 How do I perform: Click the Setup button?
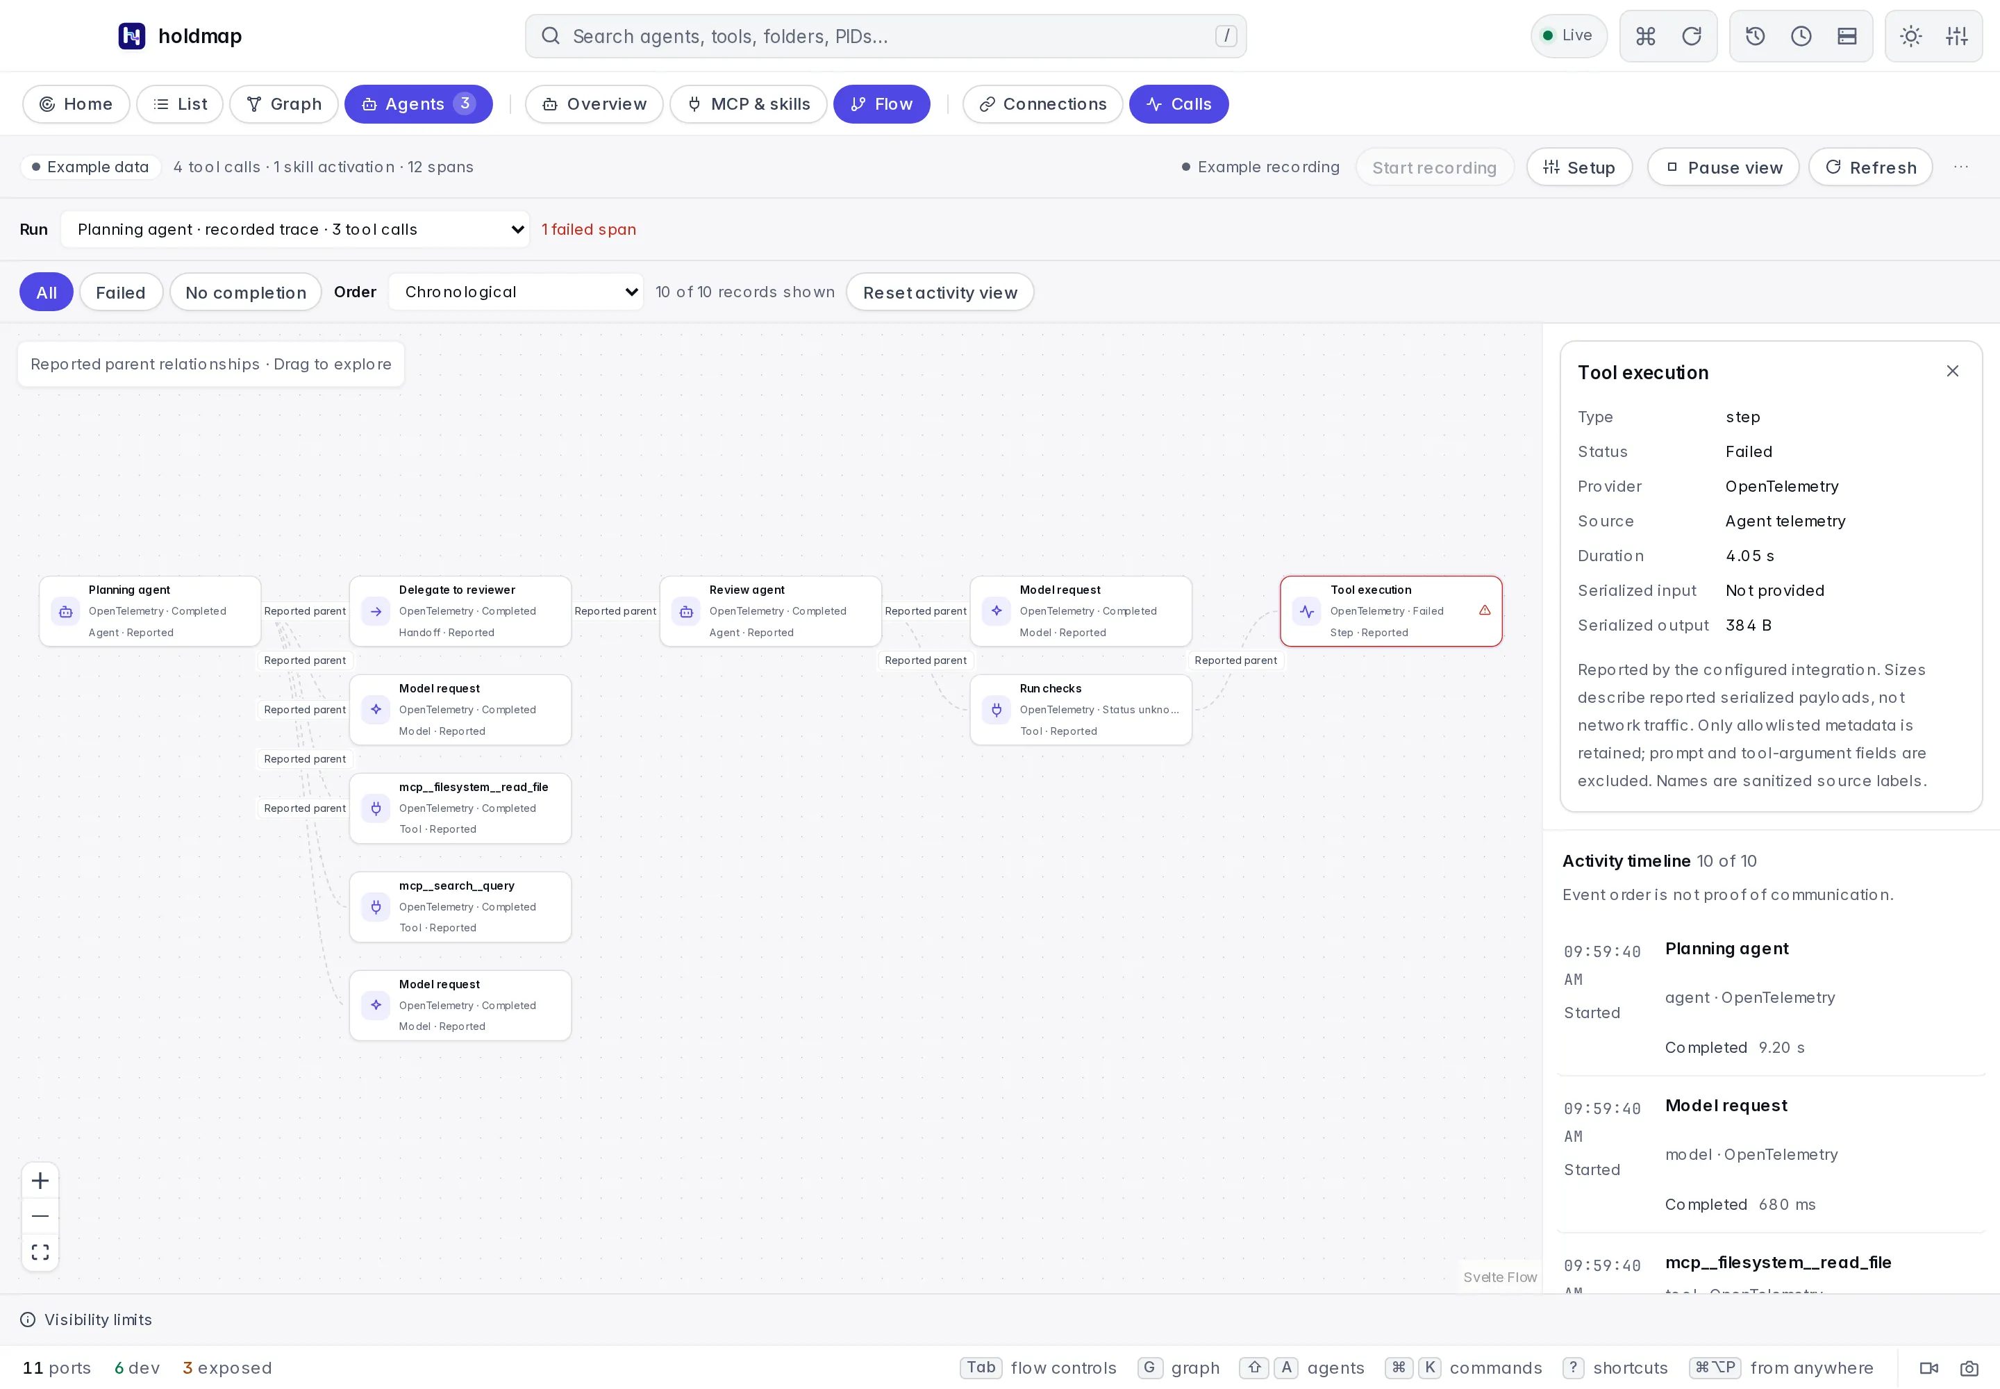coord(1578,167)
